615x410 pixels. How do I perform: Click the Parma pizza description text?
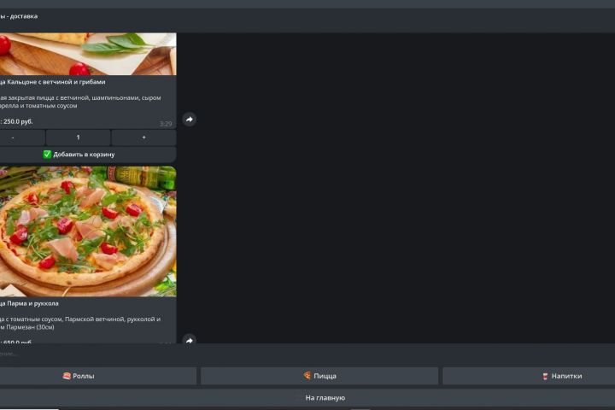pos(80,323)
